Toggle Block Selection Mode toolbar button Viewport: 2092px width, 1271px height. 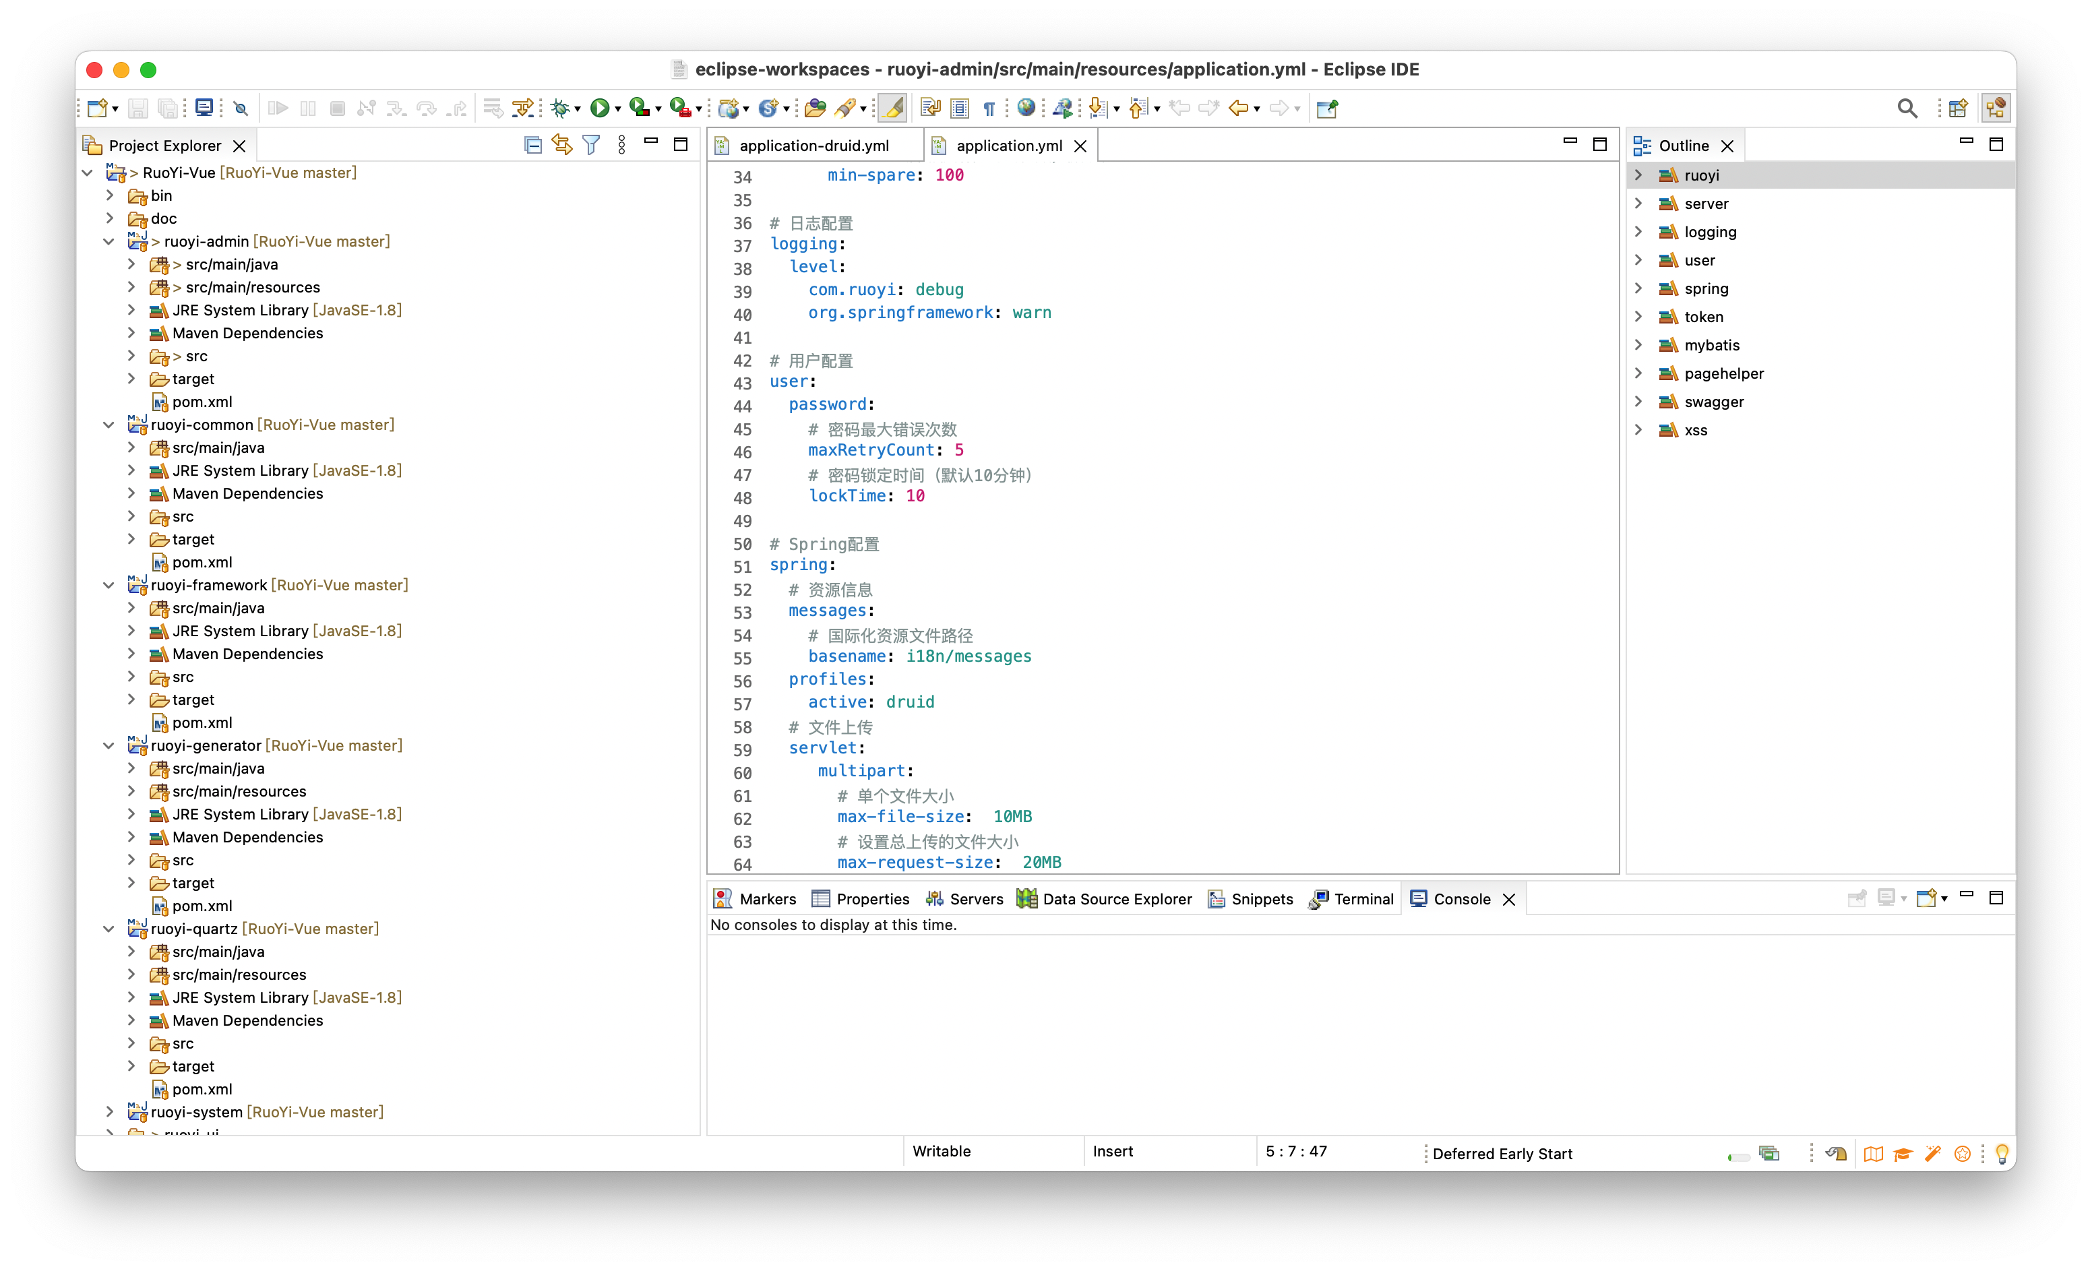(x=960, y=108)
